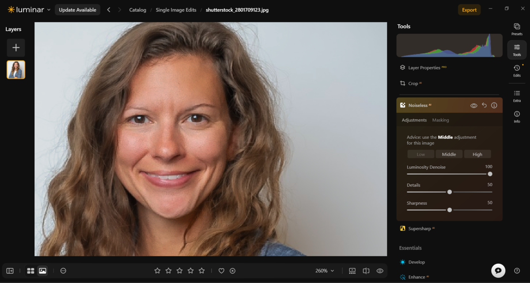Add a new layer with plus button

click(x=16, y=48)
